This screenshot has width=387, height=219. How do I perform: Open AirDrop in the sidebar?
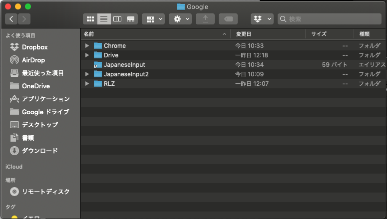[33, 60]
